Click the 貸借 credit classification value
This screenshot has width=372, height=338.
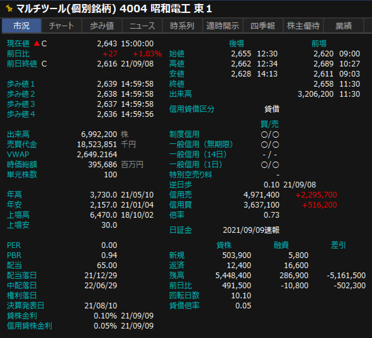tap(272, 109)
